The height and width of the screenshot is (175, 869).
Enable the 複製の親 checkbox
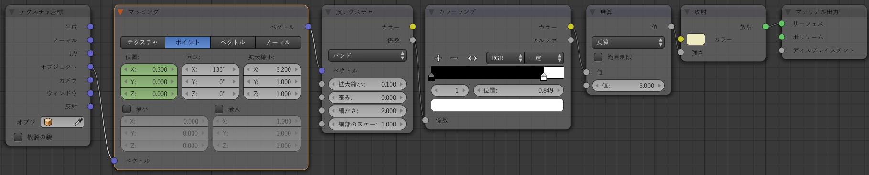point(18,137)
